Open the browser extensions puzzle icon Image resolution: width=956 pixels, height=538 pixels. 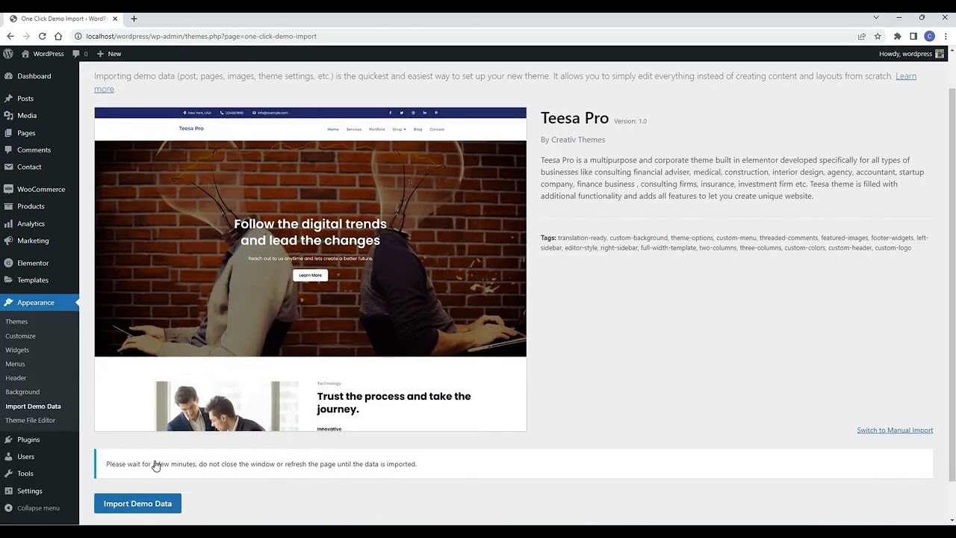pos(898,36)
